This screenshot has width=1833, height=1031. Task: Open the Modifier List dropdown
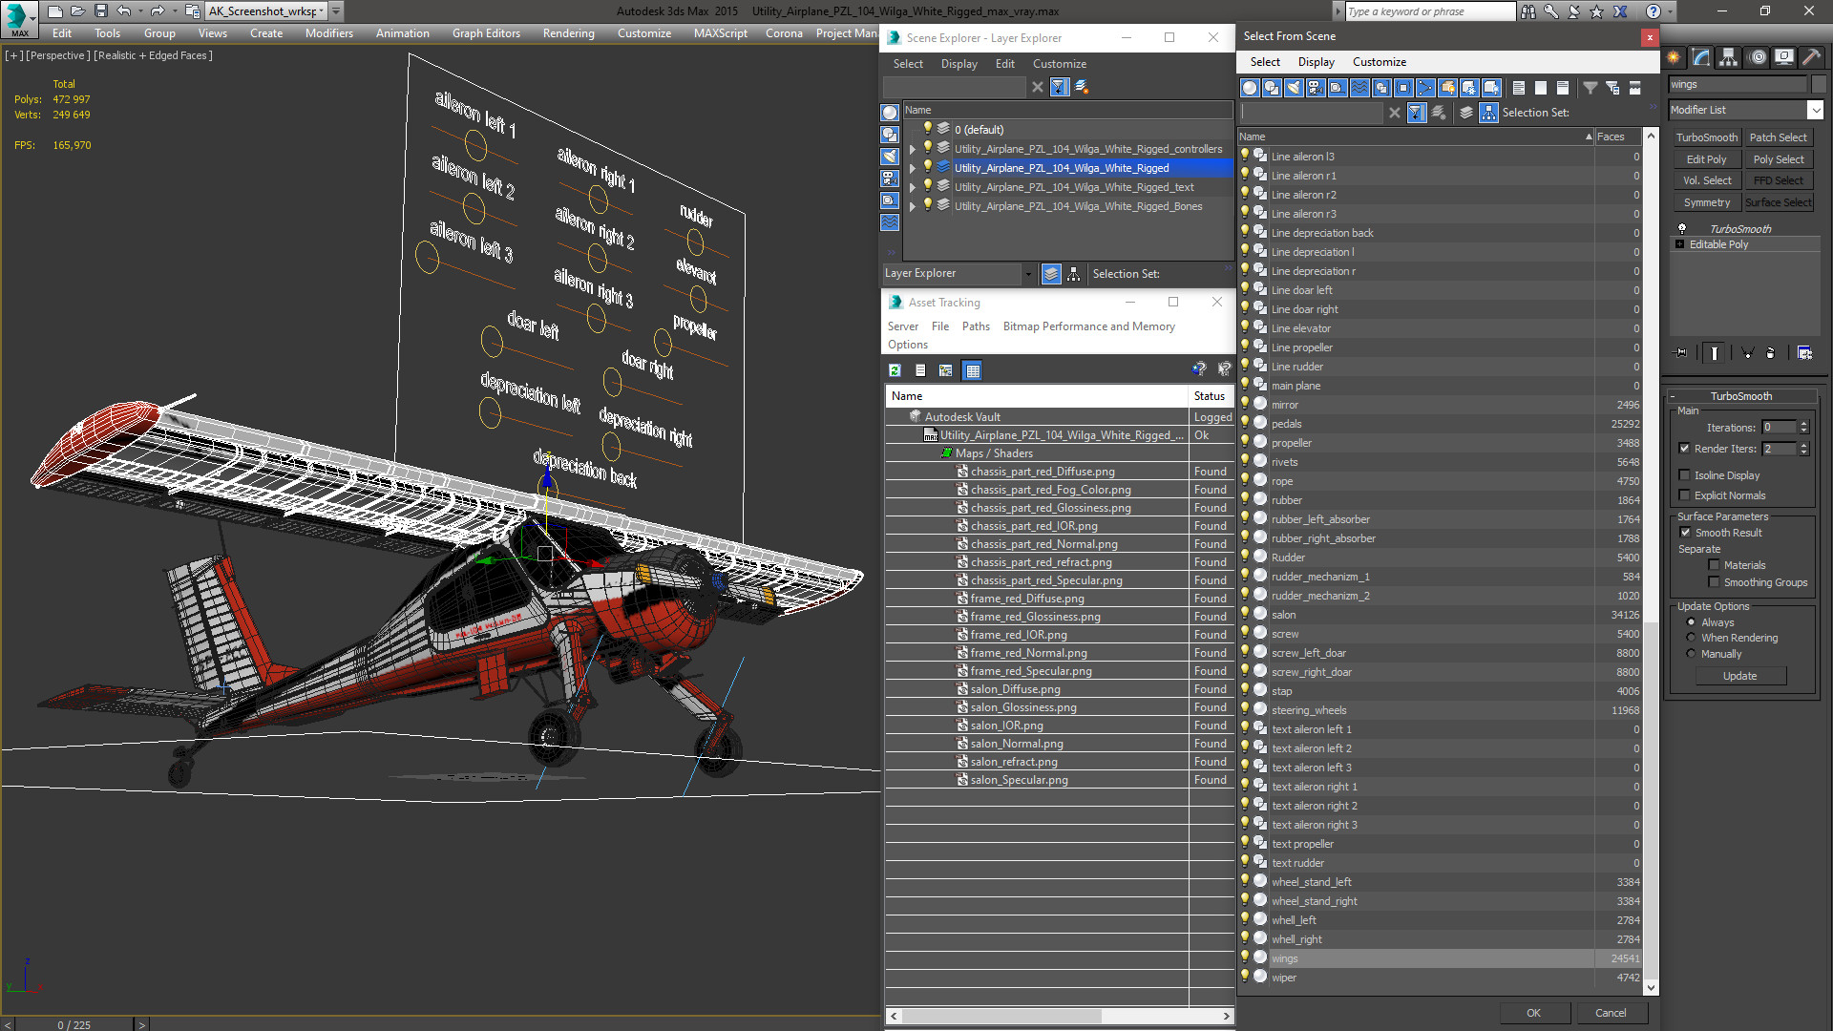(1815, 110)
